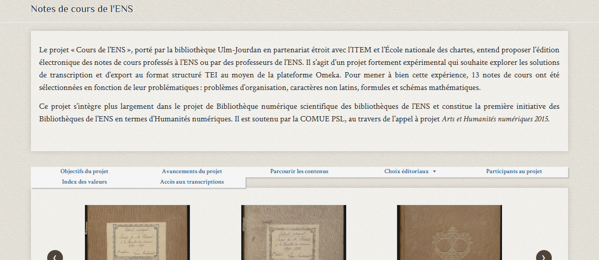Go to Avancements du projet page
The width and height of the screenshot is (599, 260).
(191, 172)
